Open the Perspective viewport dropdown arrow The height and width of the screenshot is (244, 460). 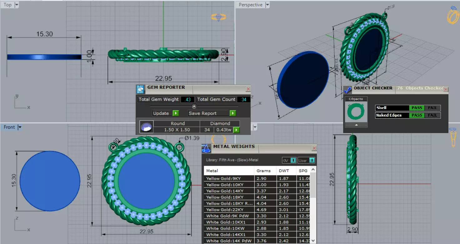(267, 5)
